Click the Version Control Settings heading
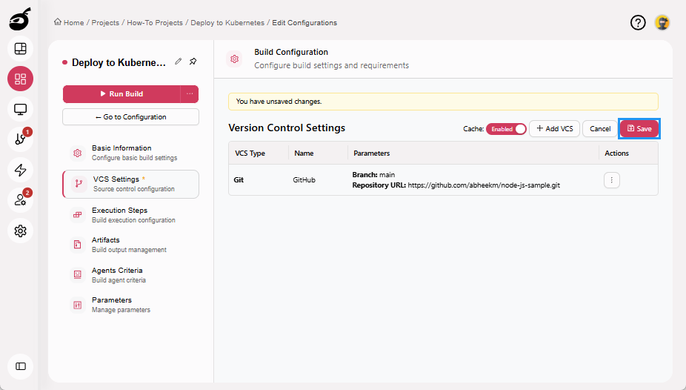 point(287,128)
